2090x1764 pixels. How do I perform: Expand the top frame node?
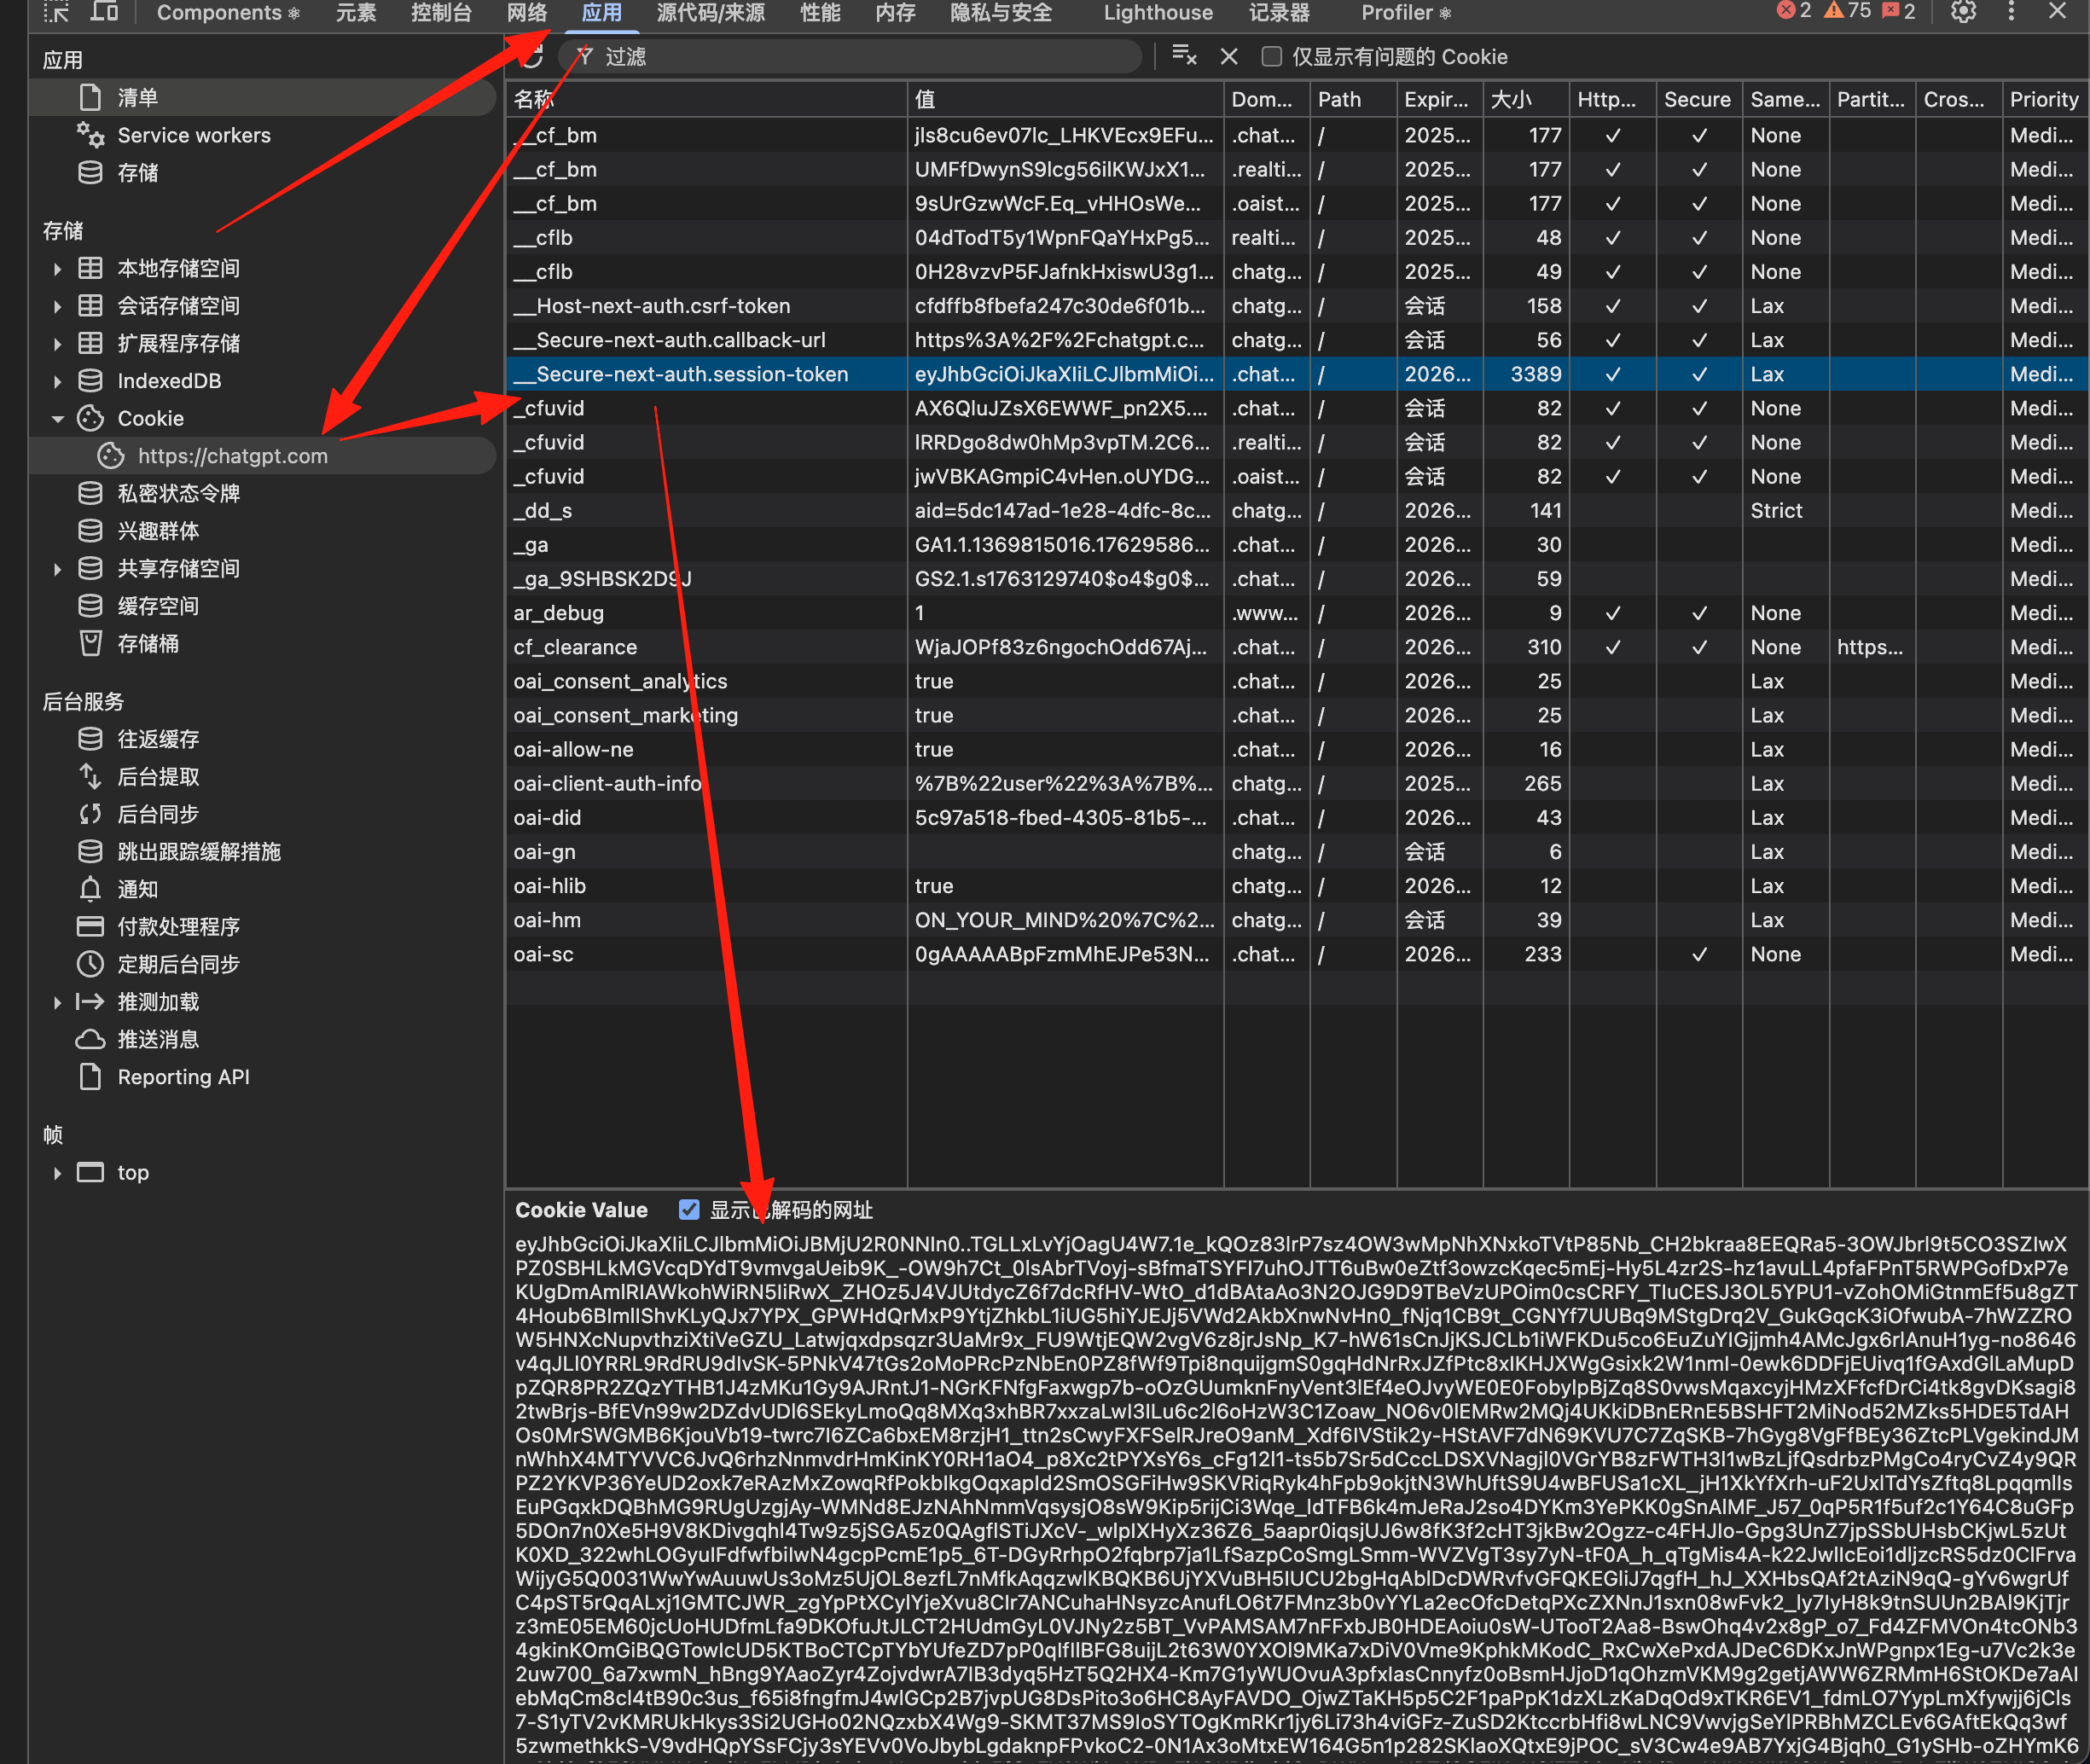coord(57,1173)
